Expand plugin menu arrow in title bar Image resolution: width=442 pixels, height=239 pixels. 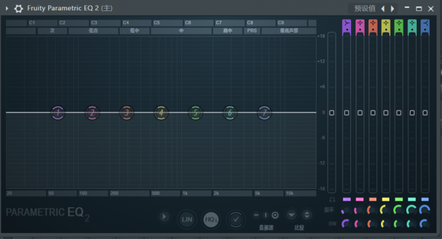click(x=7, y=8)
